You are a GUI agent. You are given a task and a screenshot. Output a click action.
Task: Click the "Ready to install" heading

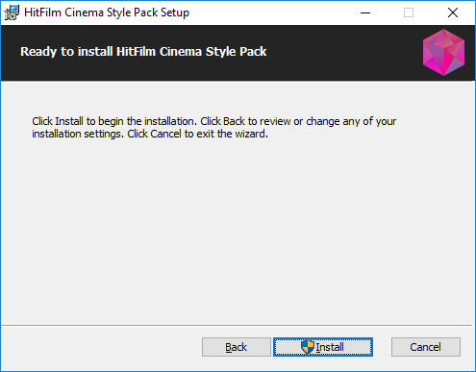click(143, 52)
